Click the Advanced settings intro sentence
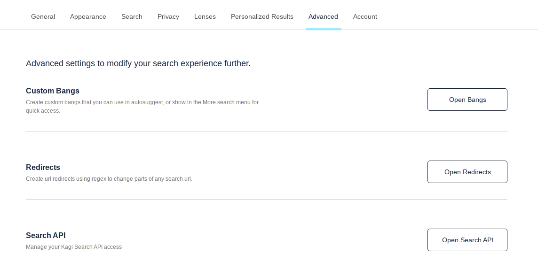Image resolution: width=538 pixels, height=277 pixels. click(x=138, y=63)
